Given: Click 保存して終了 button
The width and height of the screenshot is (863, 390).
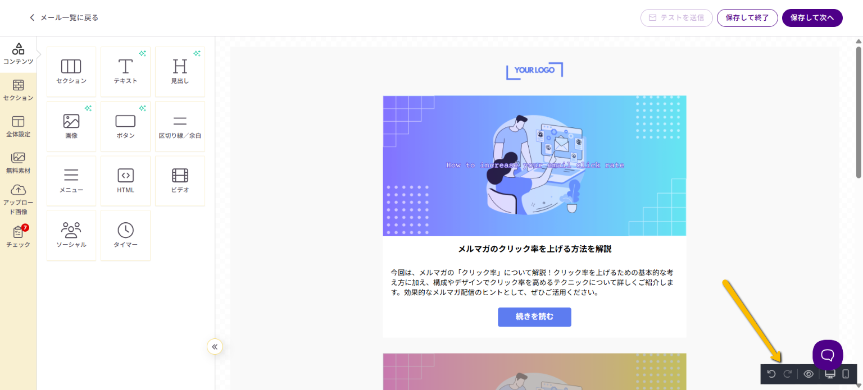Looking at the screenshot, I should pos(747,18).
